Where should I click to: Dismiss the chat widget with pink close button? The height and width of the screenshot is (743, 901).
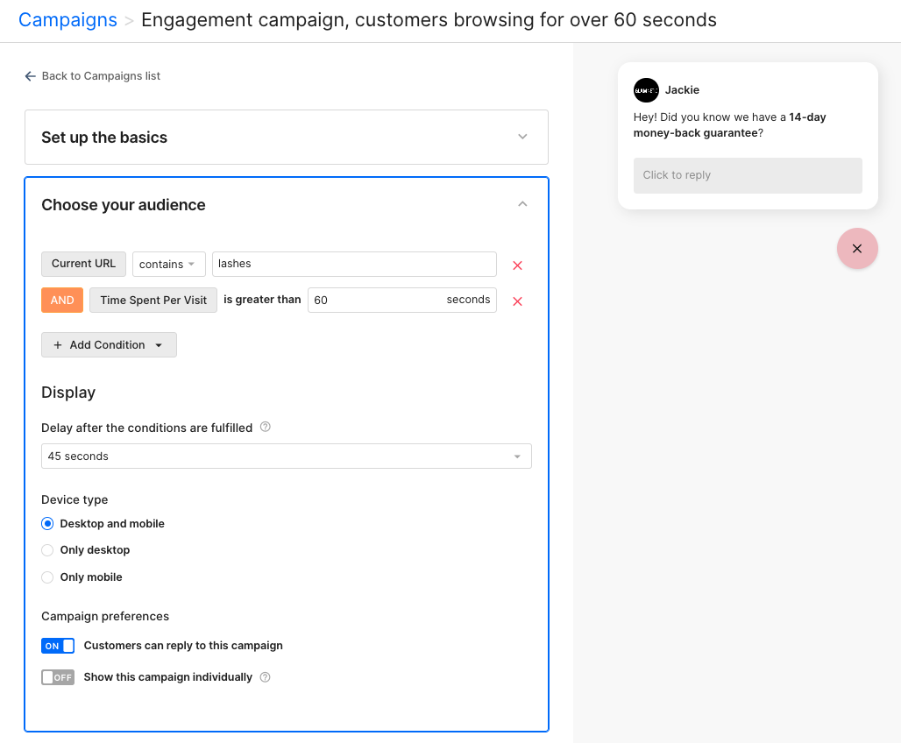point(857,248)
